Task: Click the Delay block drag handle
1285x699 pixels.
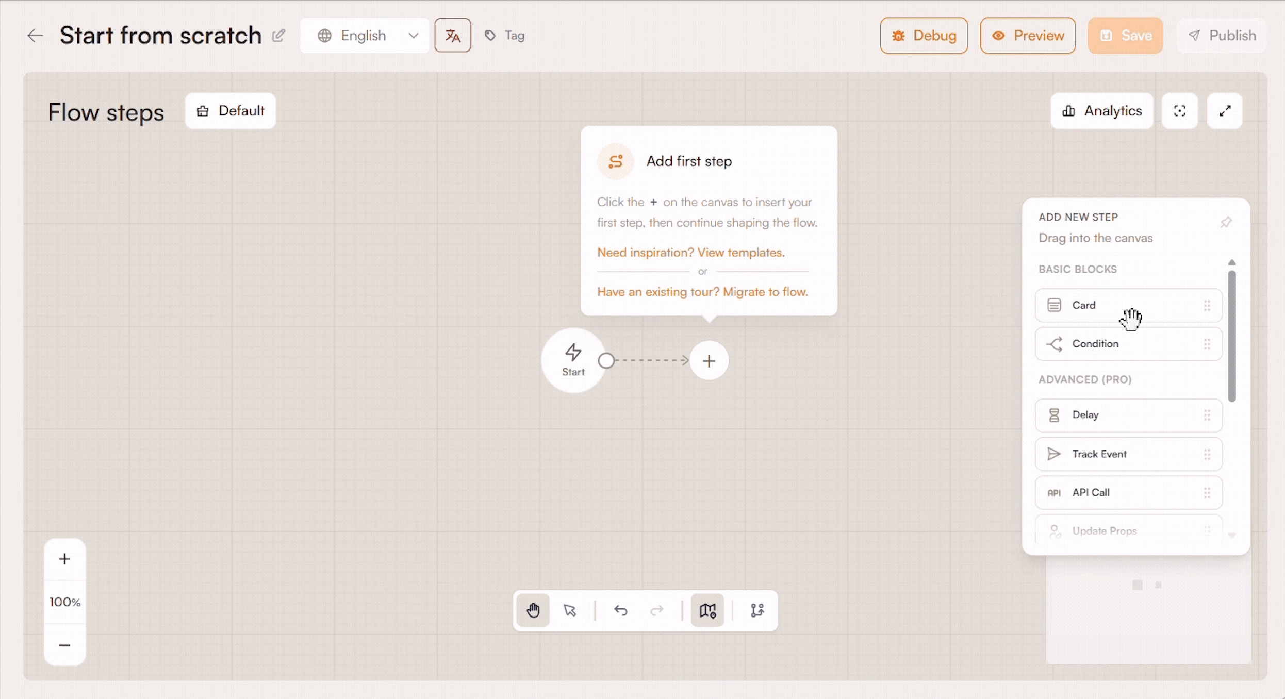Action: coord(1207,415)
